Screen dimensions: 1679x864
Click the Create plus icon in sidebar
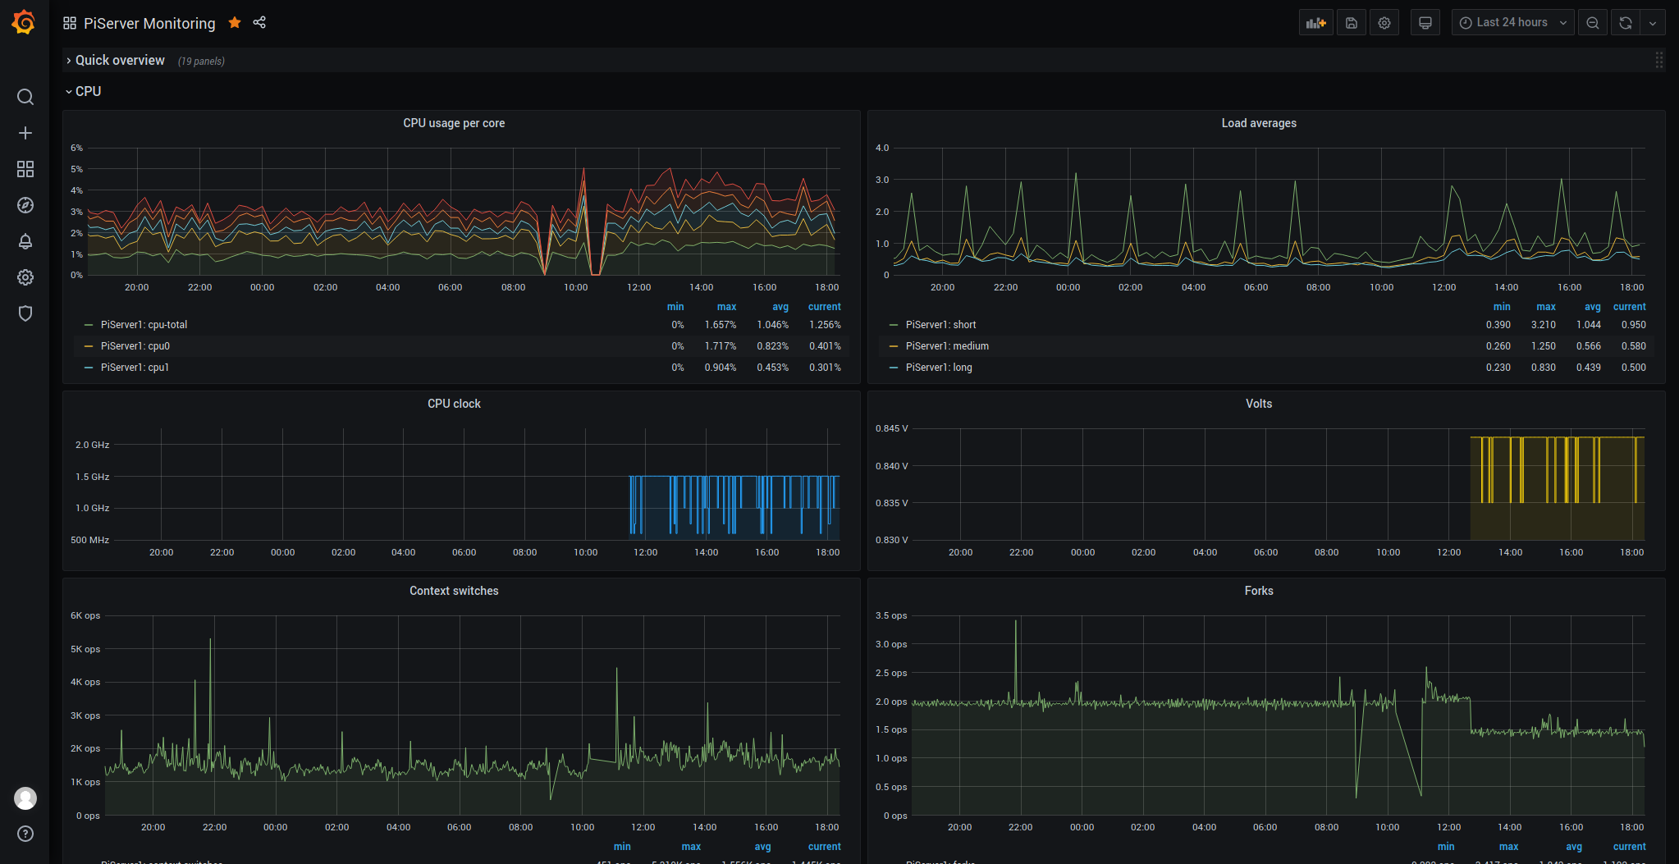25,133
